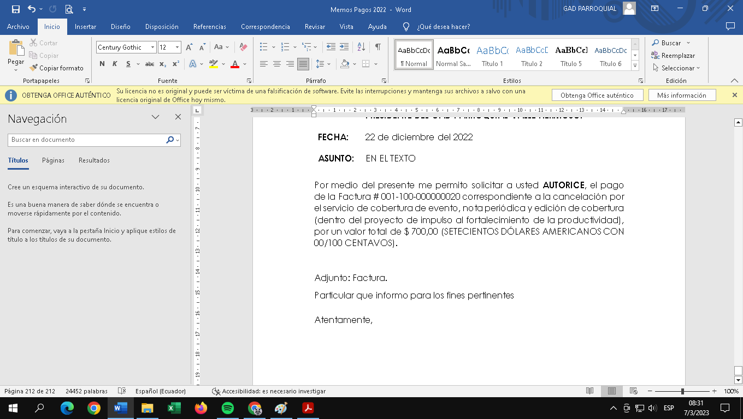Click the zoom slider in the status bar
This screenshot has width=743, height=419.
[682, 391]
